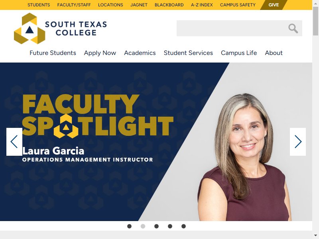Screen dimensions: 319x239
Task: Open the About menu item
Action: 274,53
